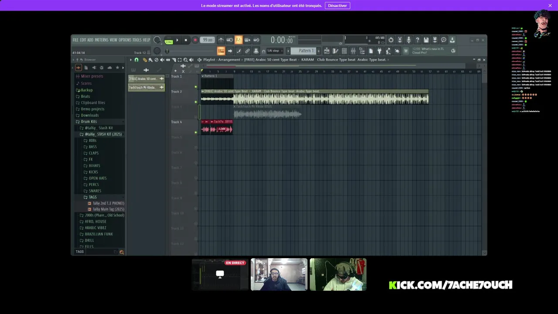Enable wait for input before recording
558x314 pixels.
click(230, 40)
